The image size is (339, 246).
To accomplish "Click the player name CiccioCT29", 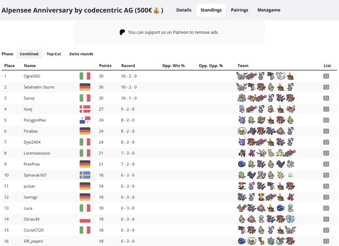I will click(x=33, y=230).
